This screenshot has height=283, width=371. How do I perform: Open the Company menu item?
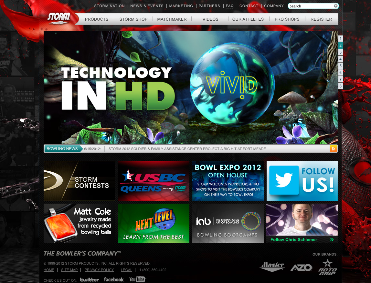274,6
